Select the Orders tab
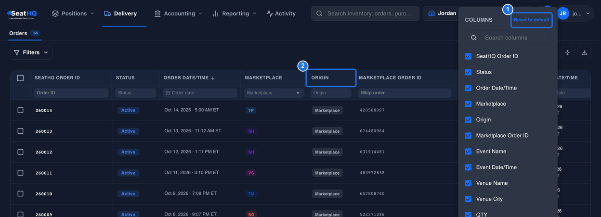The image size is (601, 217). [x=24, y=33]
